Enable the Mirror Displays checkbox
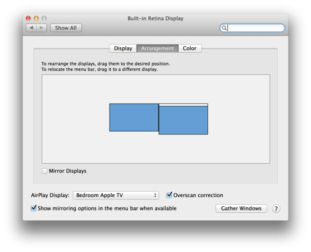Screen dimensions: 311x252 tap(45, 171)
